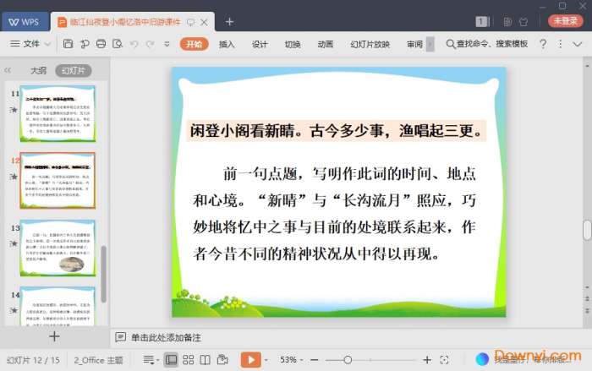Open the notes toggle dropdown in status bar
This screenshot has width=592, height=371.
[x=151, y=360]
